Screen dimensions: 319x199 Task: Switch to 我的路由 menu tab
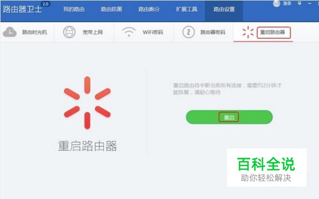74,9
